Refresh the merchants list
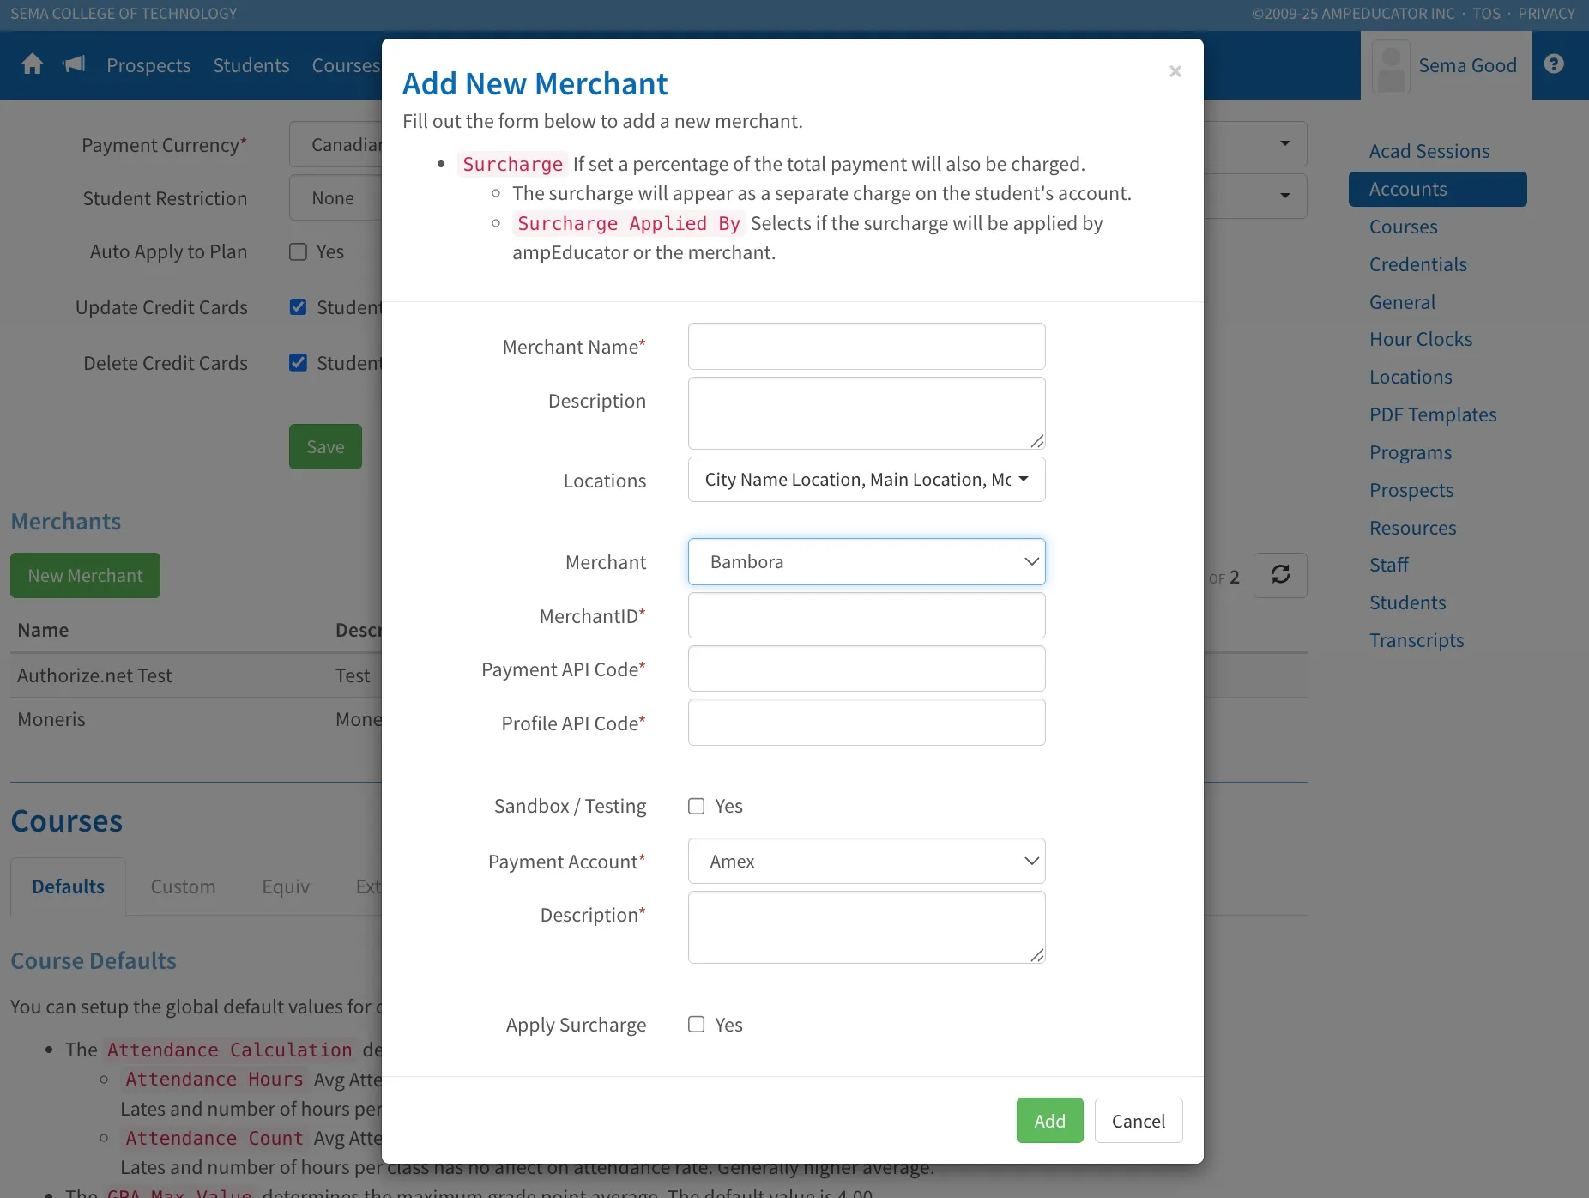The height and width of the screenshot is (1198, 1589). tap(1280, 575)
